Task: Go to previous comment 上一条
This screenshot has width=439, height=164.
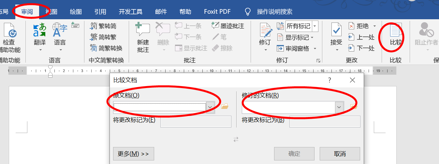Action: click(188, 26)
